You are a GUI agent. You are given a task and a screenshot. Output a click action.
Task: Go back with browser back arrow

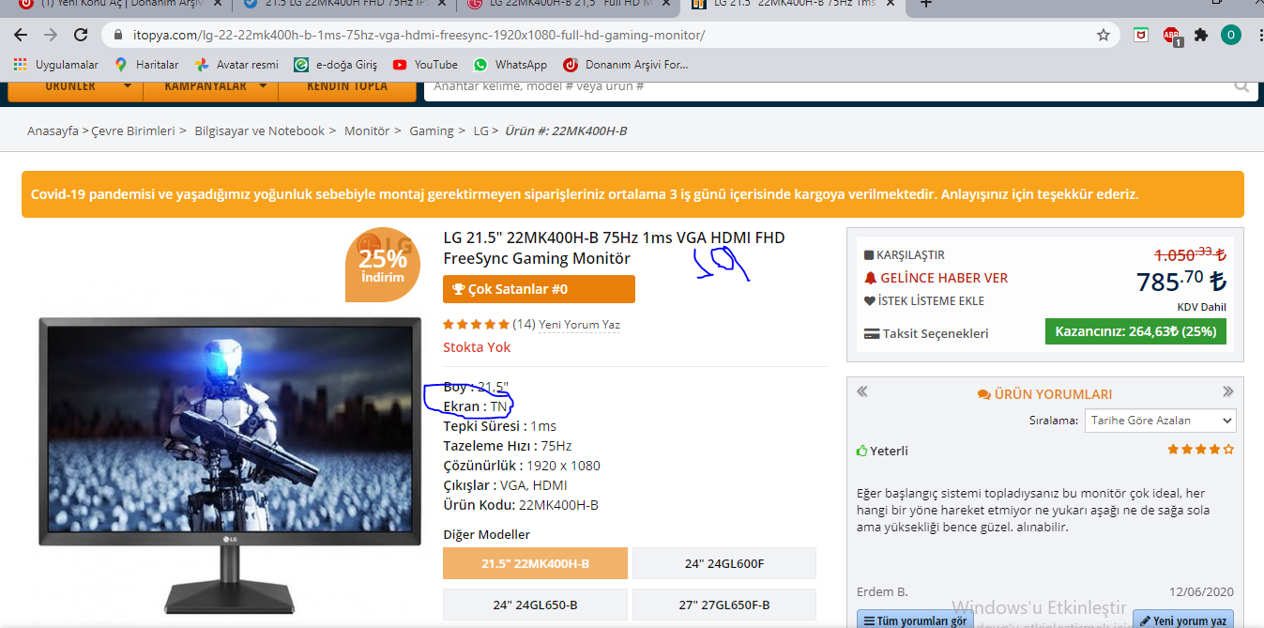[x=21, y=35]
